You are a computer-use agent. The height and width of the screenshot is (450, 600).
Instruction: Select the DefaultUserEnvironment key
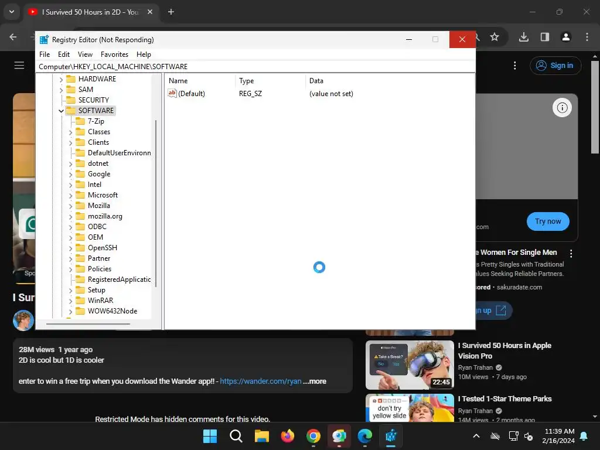(119, 153)
